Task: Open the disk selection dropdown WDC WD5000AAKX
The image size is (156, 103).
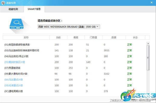Action: [69, 27]
